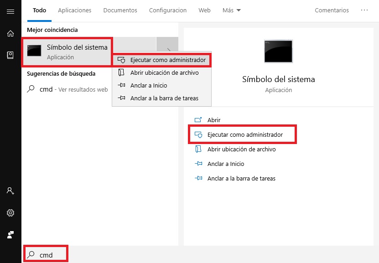Select Anclar a Inicio in context menu
This screenshot has height=263, width=379.
[x=149, y=85]
